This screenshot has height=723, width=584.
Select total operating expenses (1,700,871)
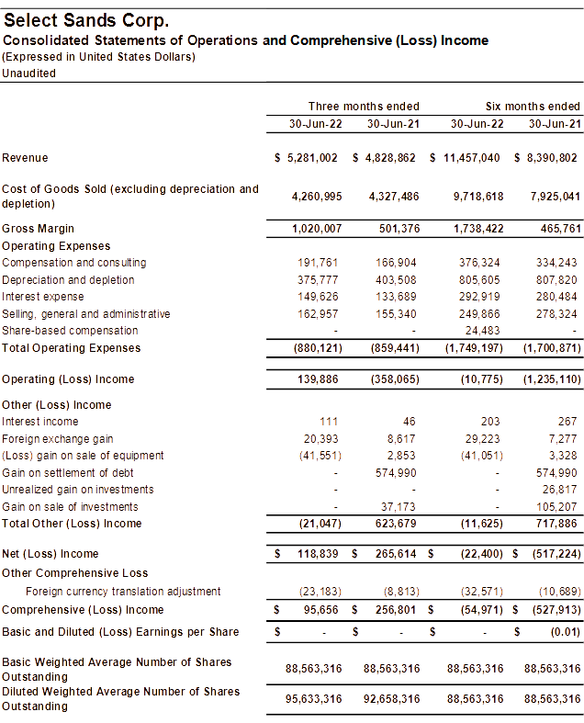click(552, 348)
